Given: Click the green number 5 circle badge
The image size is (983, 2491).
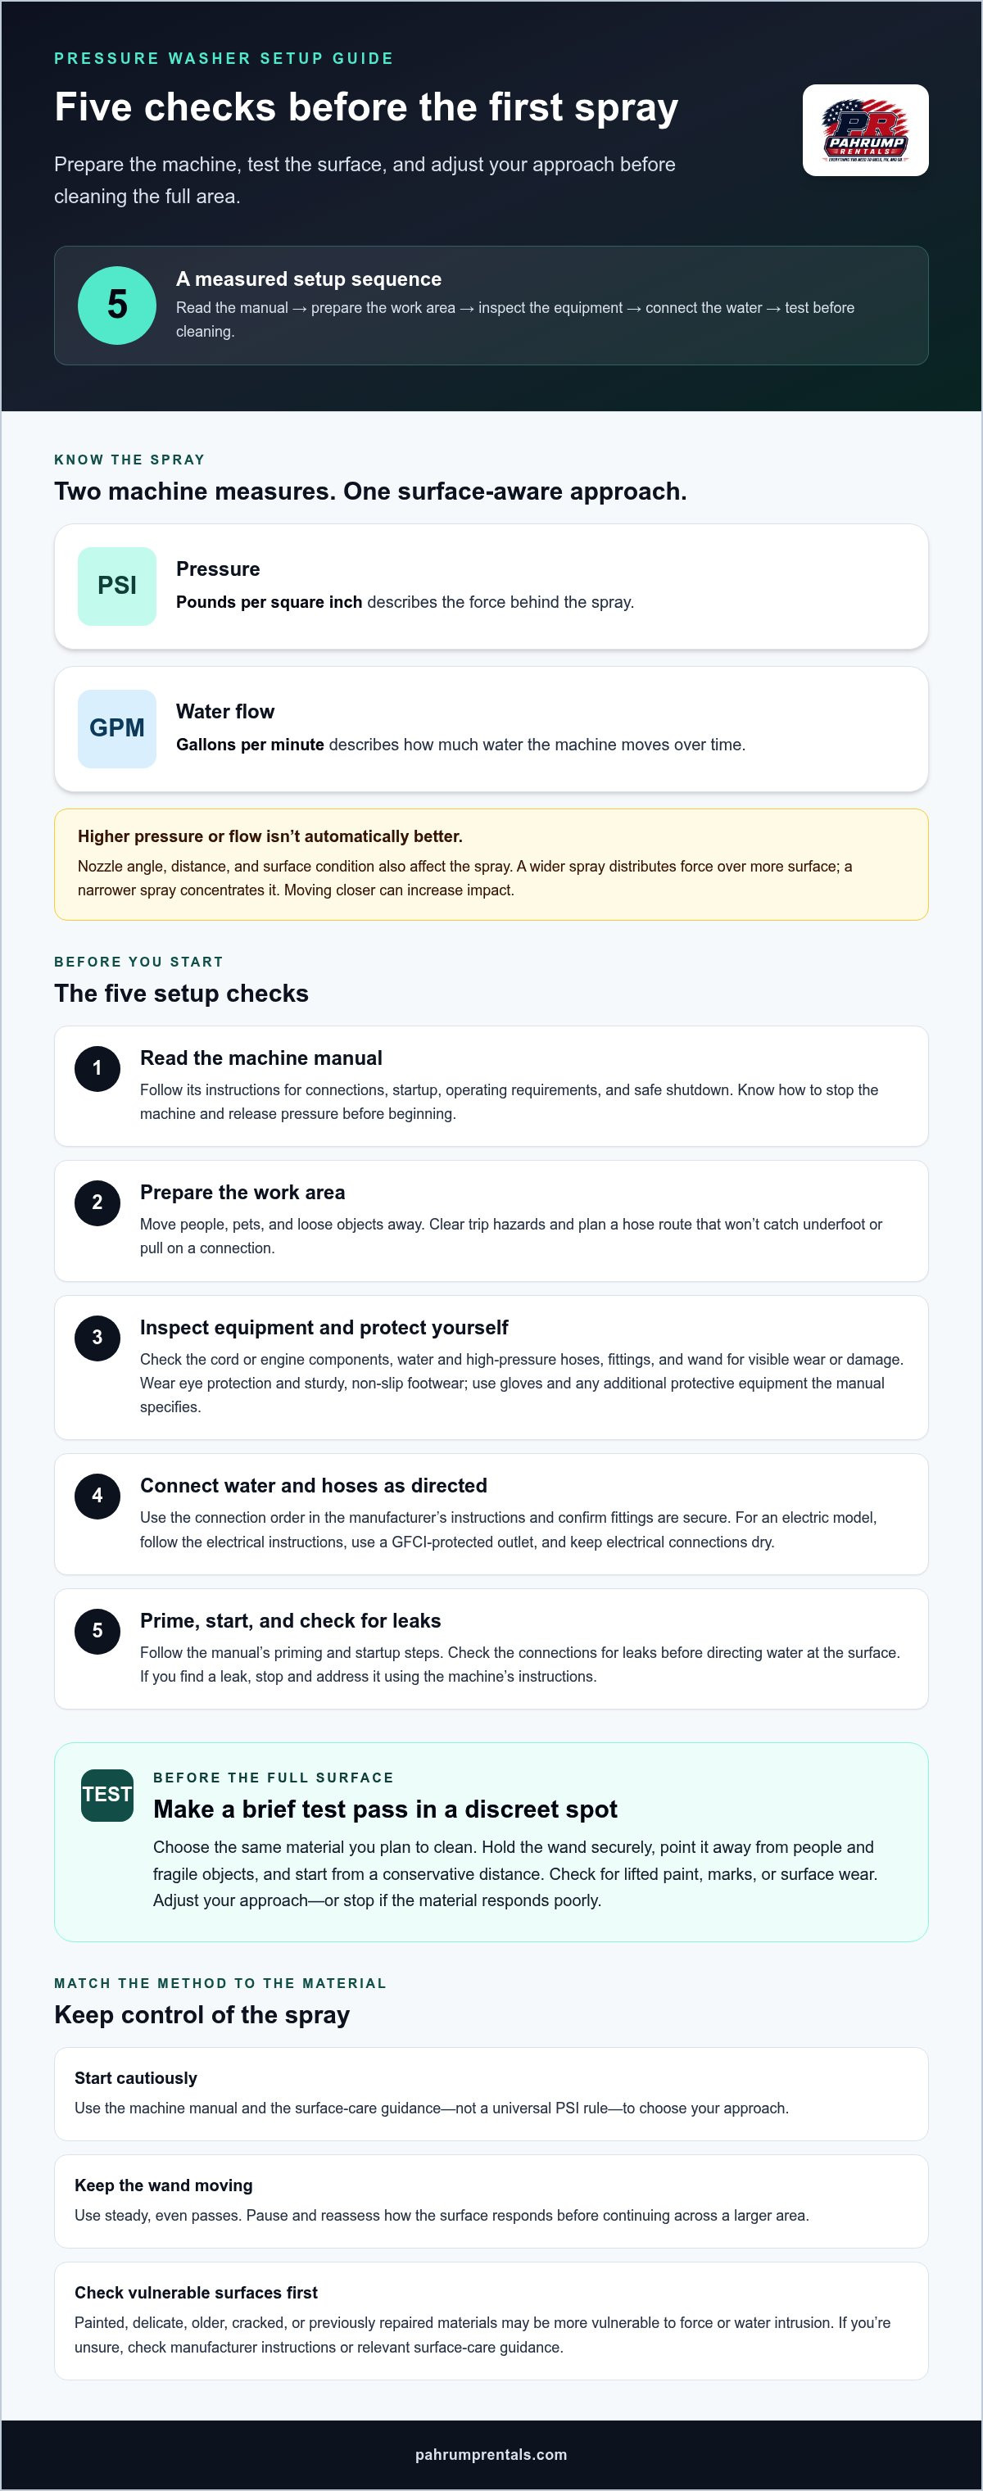Looking at the screenshot, I should tap(117, 306).
